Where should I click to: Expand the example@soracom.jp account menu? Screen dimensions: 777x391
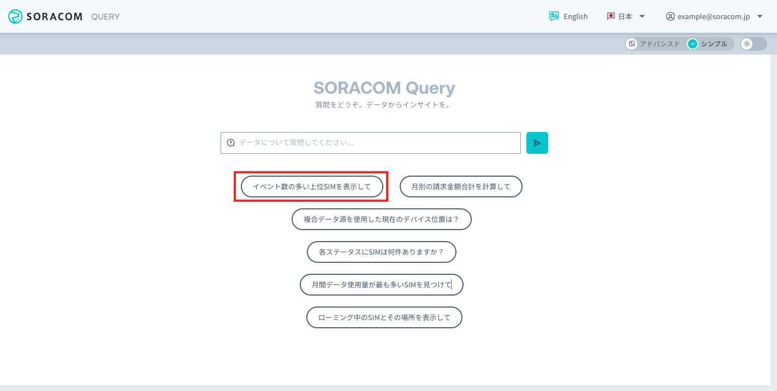(714, 16)
